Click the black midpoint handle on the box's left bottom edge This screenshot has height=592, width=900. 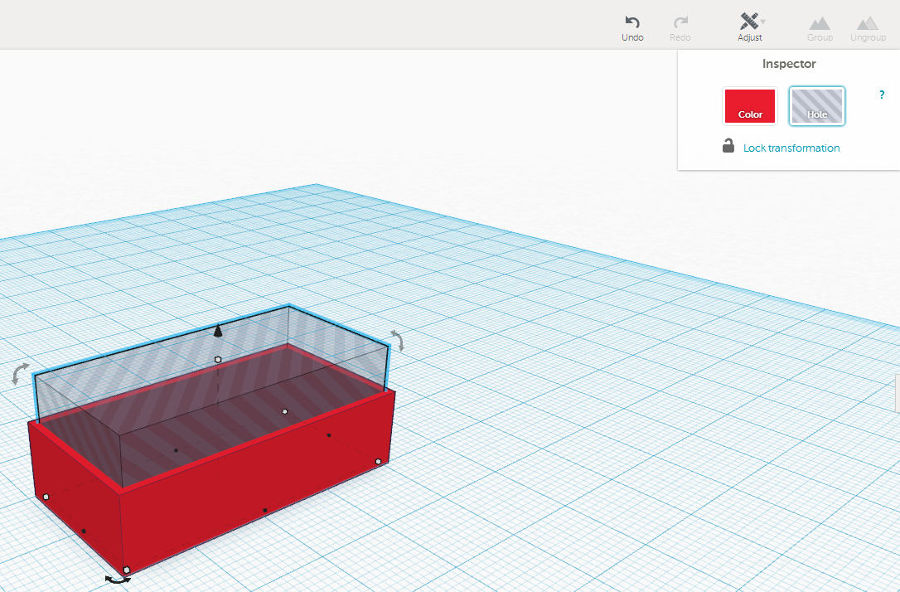point(84,531)
